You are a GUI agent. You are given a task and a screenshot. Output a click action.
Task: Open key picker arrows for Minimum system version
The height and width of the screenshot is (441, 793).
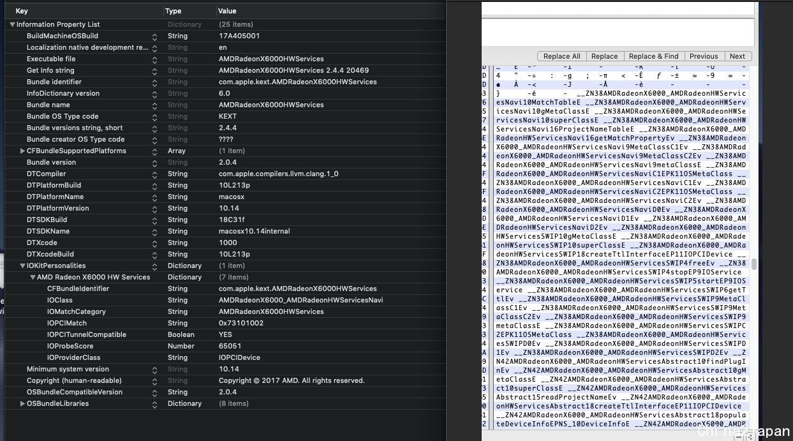[154, 370]
